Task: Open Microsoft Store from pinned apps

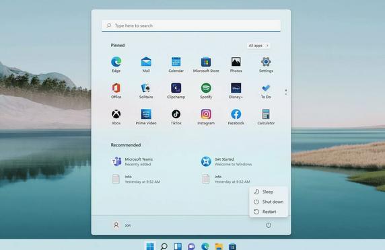Action: tap(206, 65)
